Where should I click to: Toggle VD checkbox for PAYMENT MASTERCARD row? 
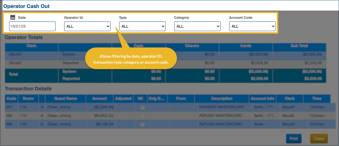point(143,108)
